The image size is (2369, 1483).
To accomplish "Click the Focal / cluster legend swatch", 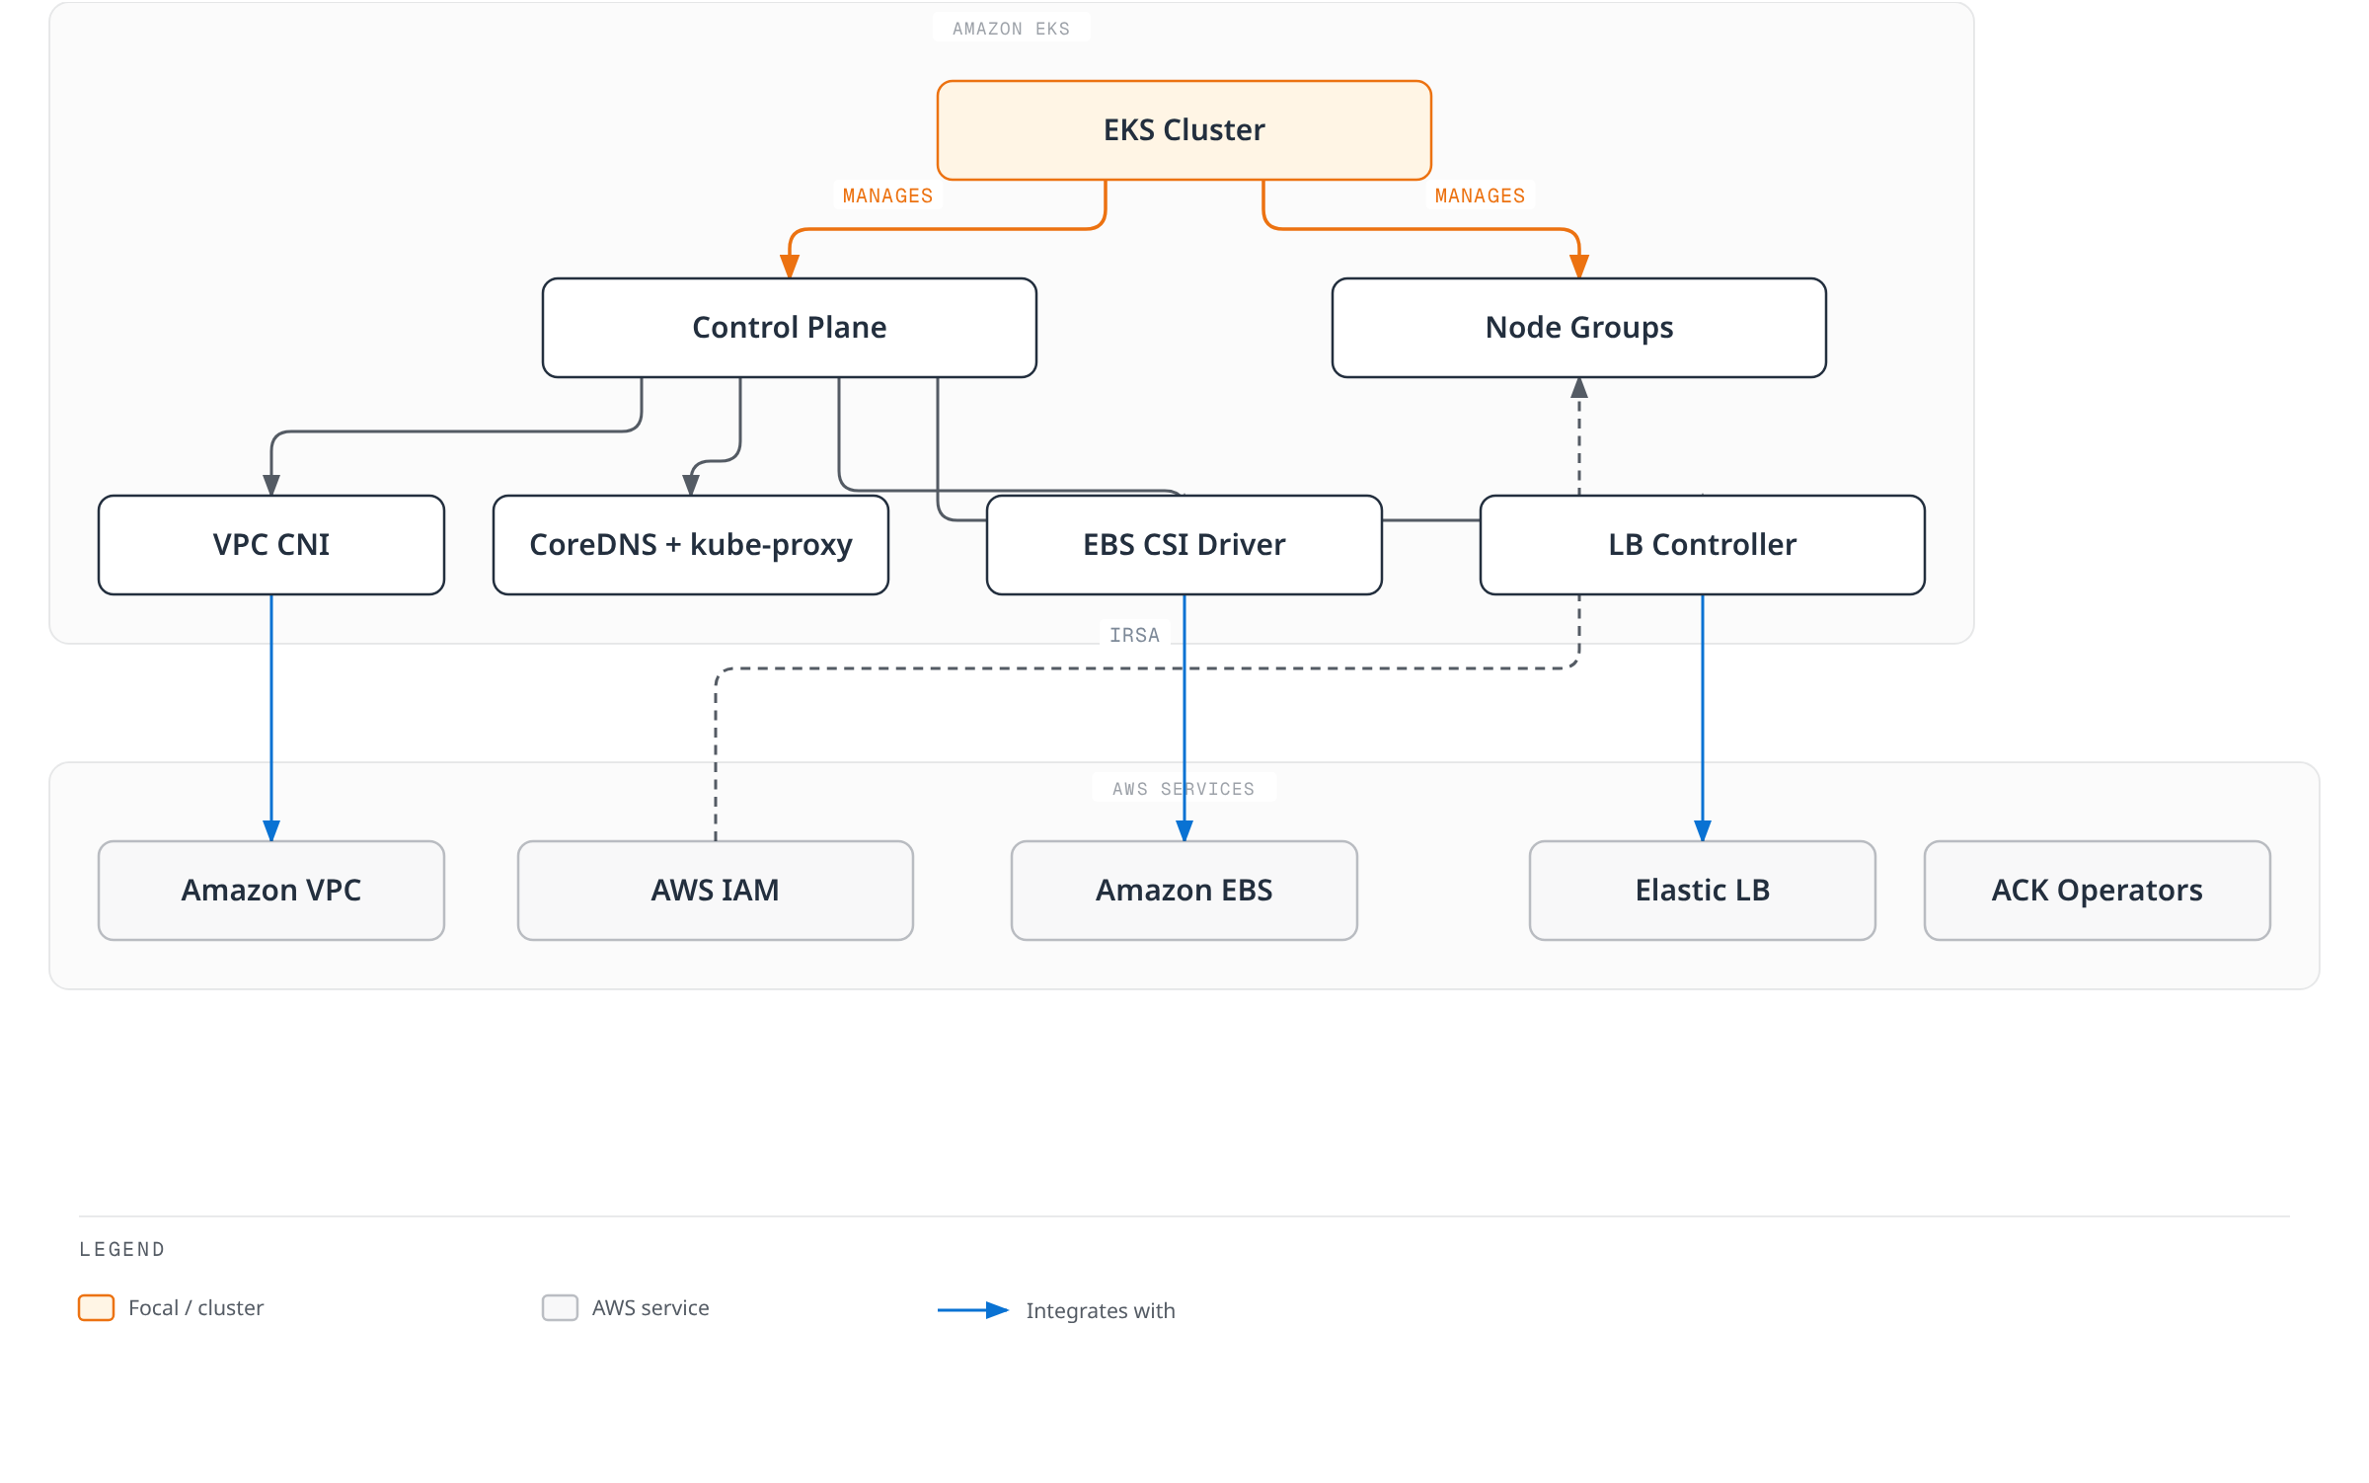I will click(97, 1307).
